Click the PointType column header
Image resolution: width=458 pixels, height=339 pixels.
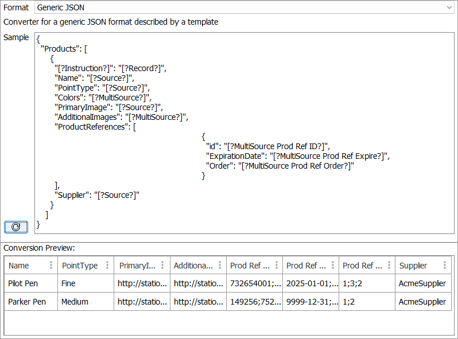tap(80, 266)
